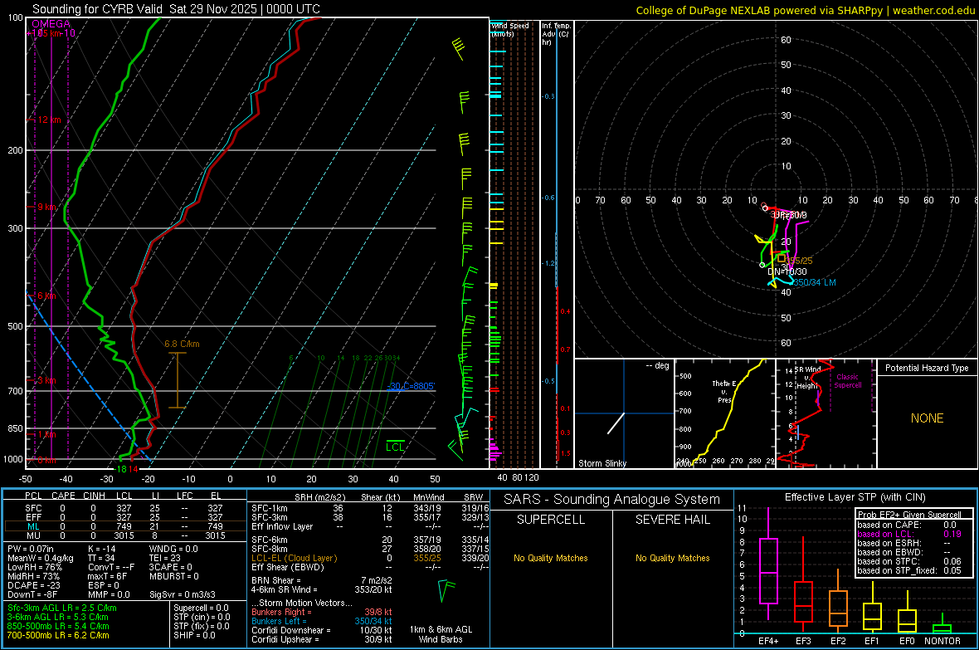Click the 'TT = 34' index value
This screenshot has width=979, height=650.
(x=101, y=558)
